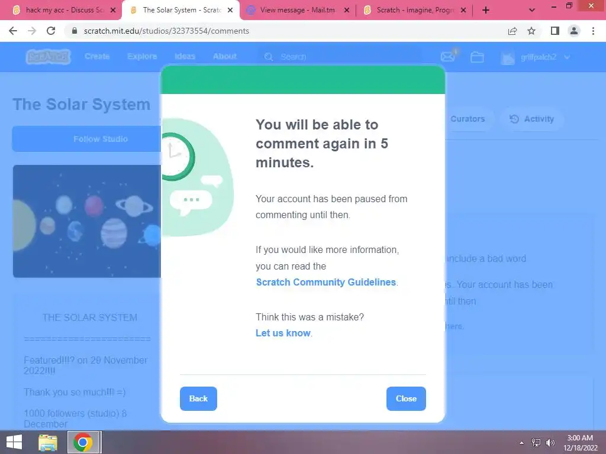
Task: Close the Scratch - Imagine tab
Action: click(463, 10)
